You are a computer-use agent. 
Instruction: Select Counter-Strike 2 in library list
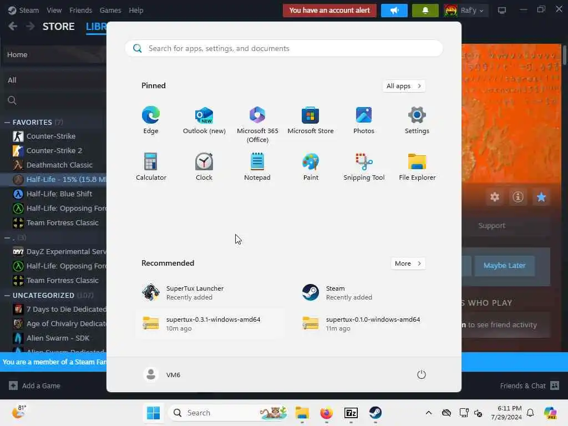[54, 151]
